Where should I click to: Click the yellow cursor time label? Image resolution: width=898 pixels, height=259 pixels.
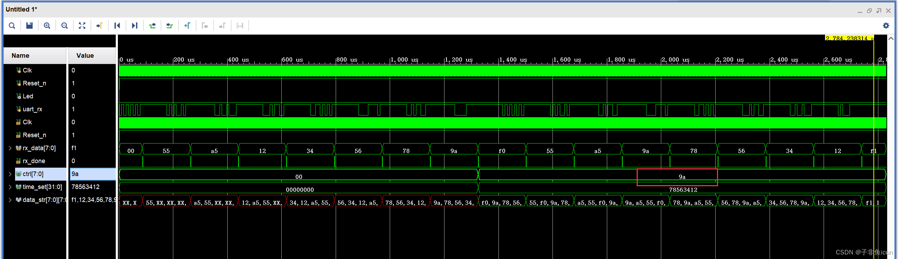click(849, 38)
